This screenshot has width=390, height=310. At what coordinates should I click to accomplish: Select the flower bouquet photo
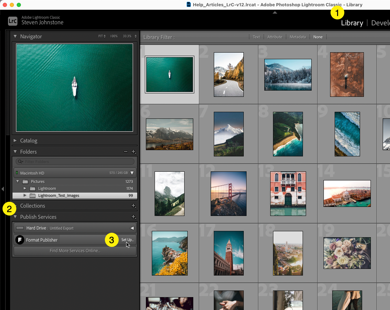pos(347,253)
